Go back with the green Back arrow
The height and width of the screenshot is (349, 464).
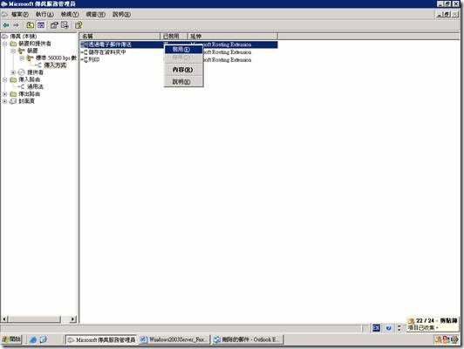[5, 25]
